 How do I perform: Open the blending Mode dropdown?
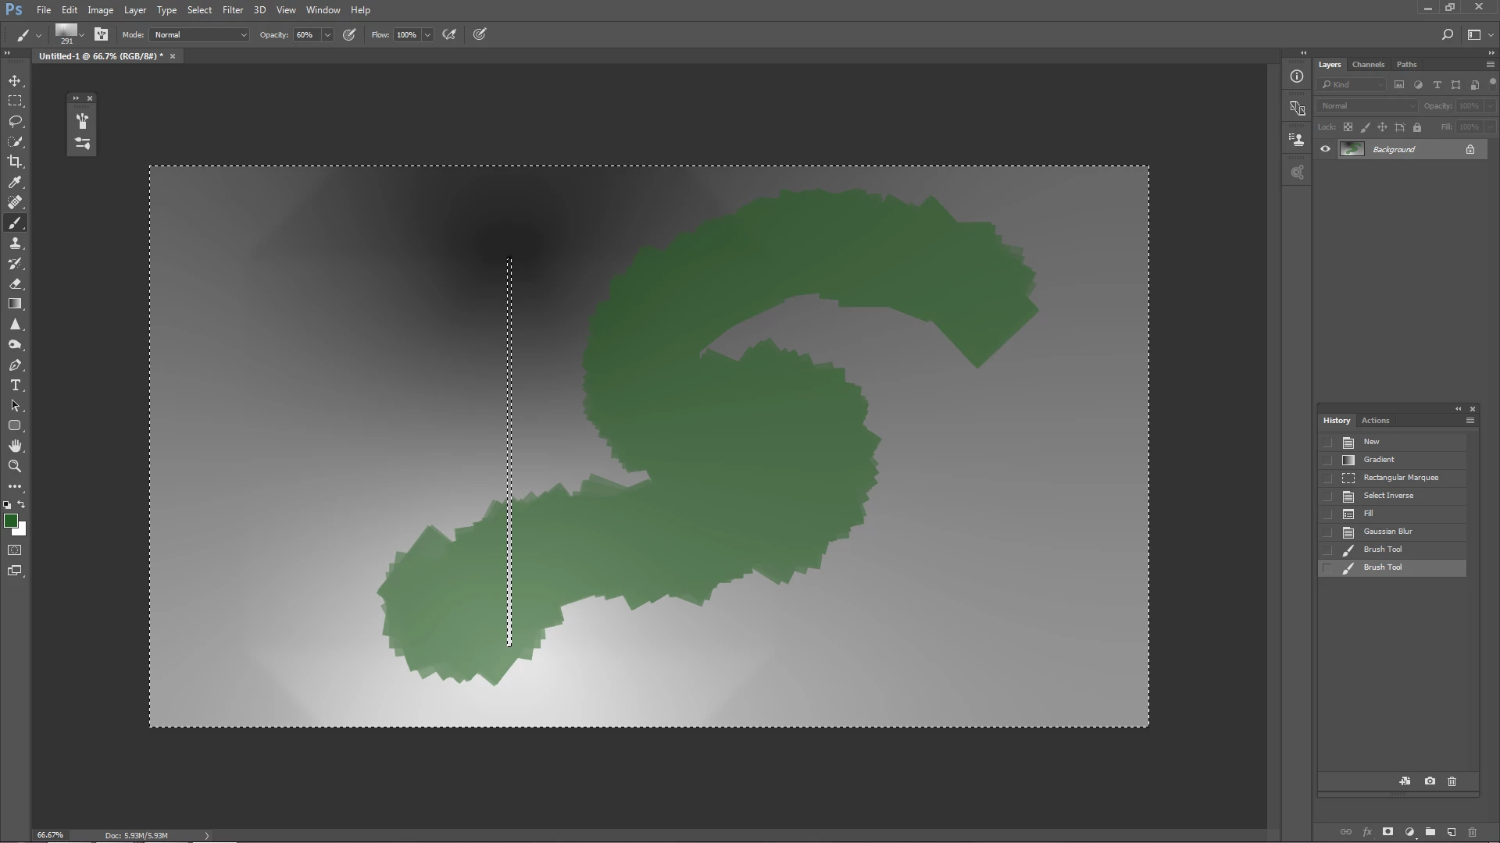(x=200, y=34)
